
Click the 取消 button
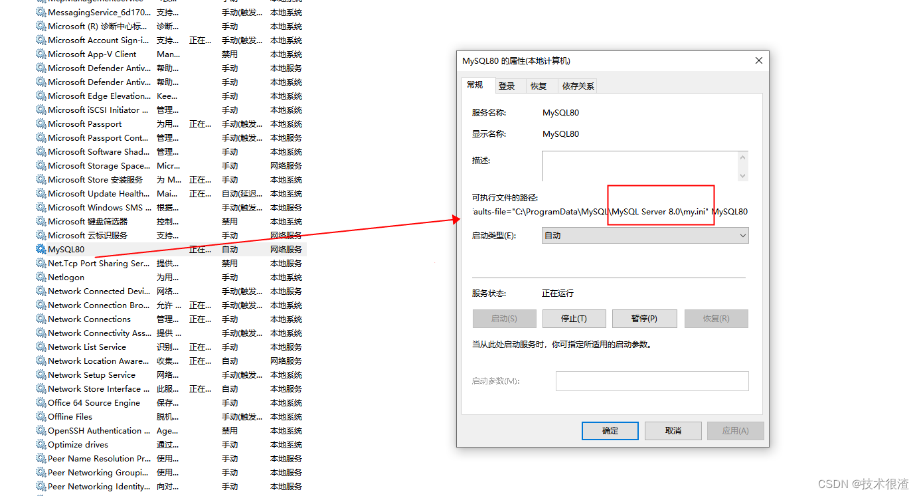pos(673,431)
